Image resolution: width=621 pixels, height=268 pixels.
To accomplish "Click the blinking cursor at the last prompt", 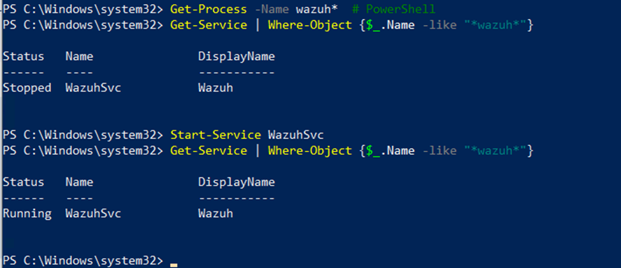I will 173,265.
